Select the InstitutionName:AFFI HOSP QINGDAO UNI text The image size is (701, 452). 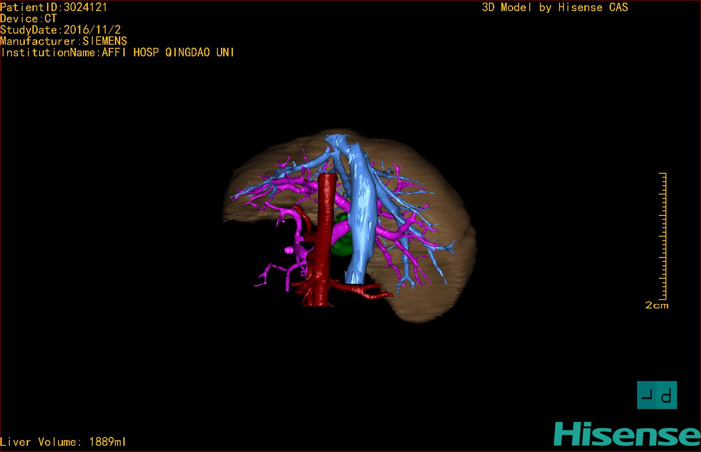point(118,52)
